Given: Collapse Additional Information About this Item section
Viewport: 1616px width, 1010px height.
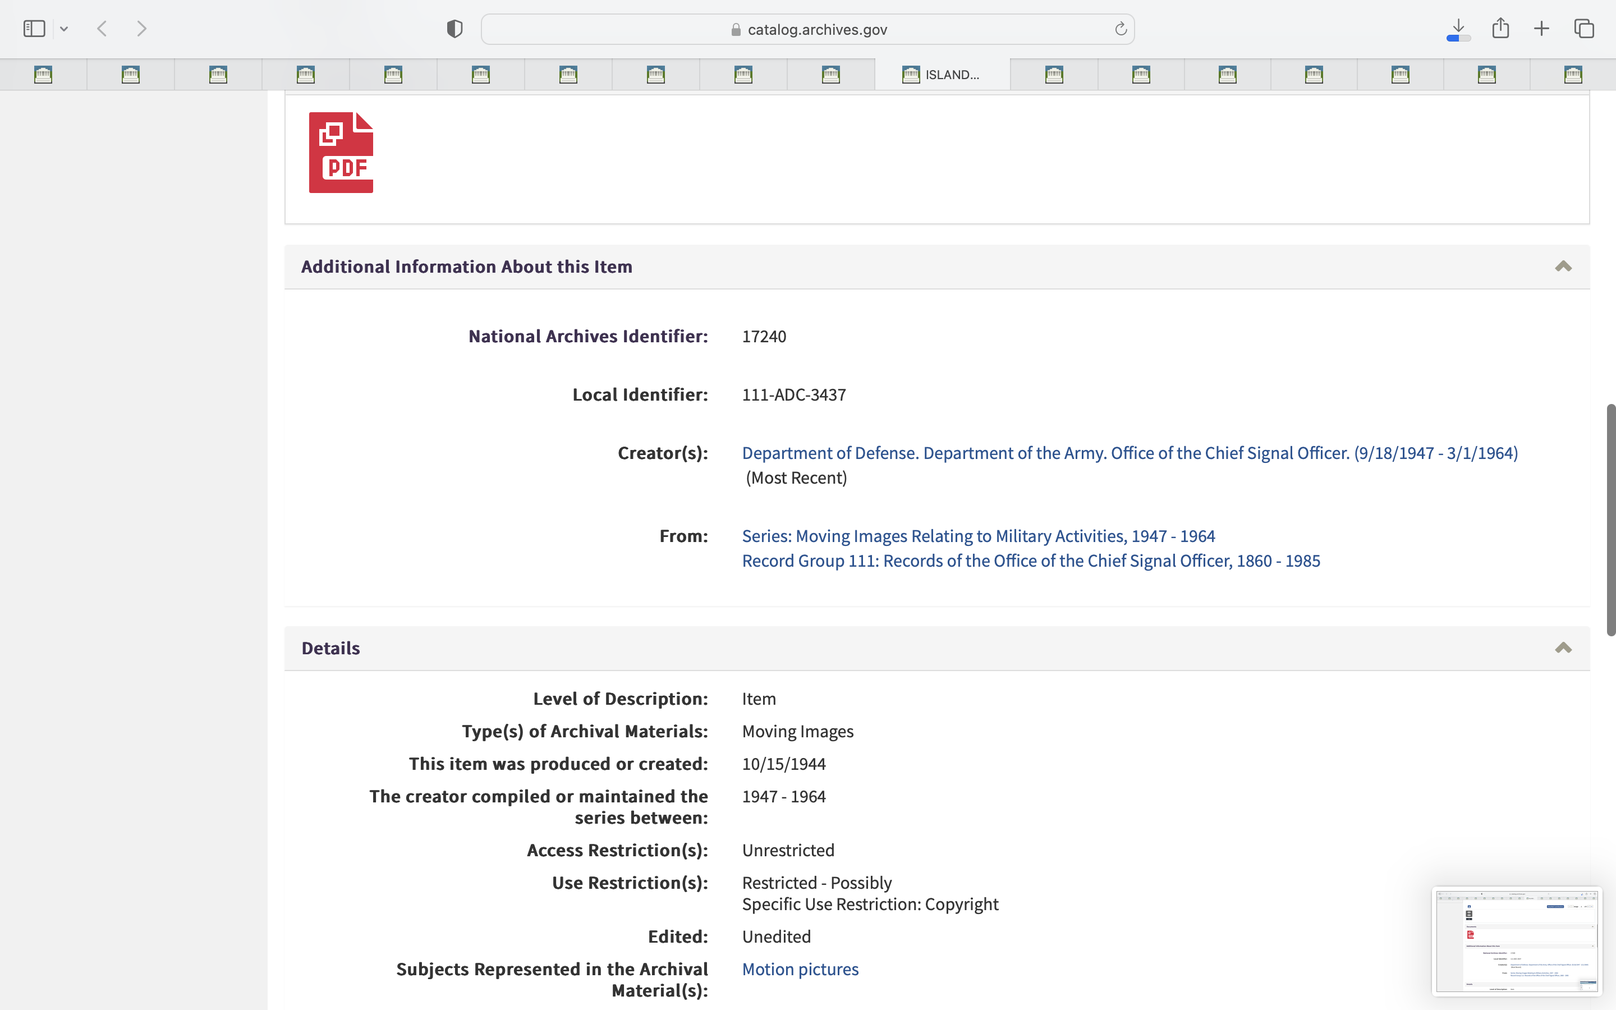Looking at the screenshot, I should pos(1563,267).
